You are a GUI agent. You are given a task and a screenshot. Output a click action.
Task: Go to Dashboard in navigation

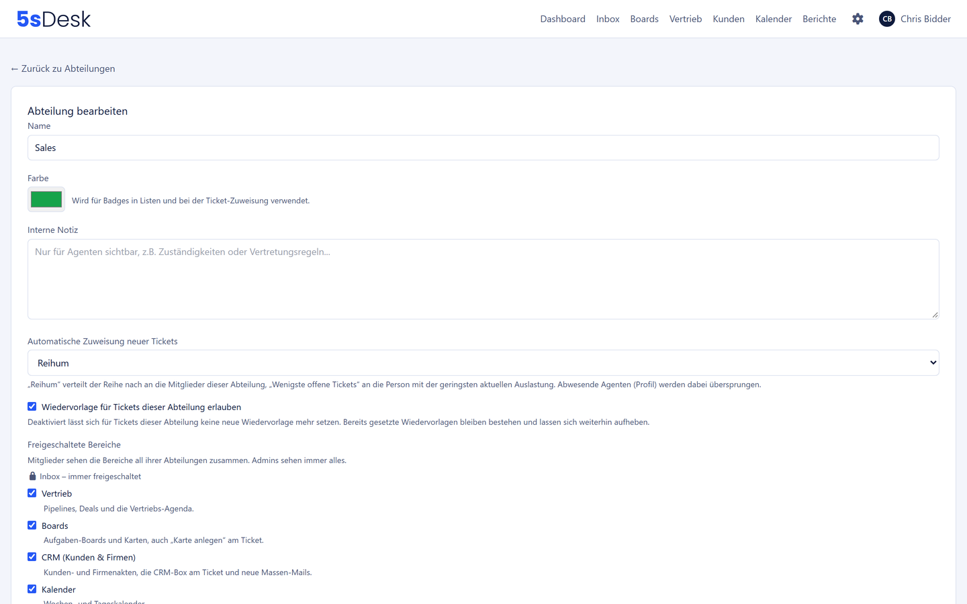click(x=563, y=19)
